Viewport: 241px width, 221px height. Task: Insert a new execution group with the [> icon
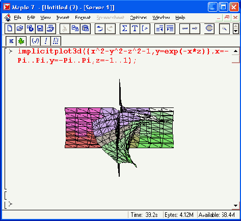tap(145, 29)
